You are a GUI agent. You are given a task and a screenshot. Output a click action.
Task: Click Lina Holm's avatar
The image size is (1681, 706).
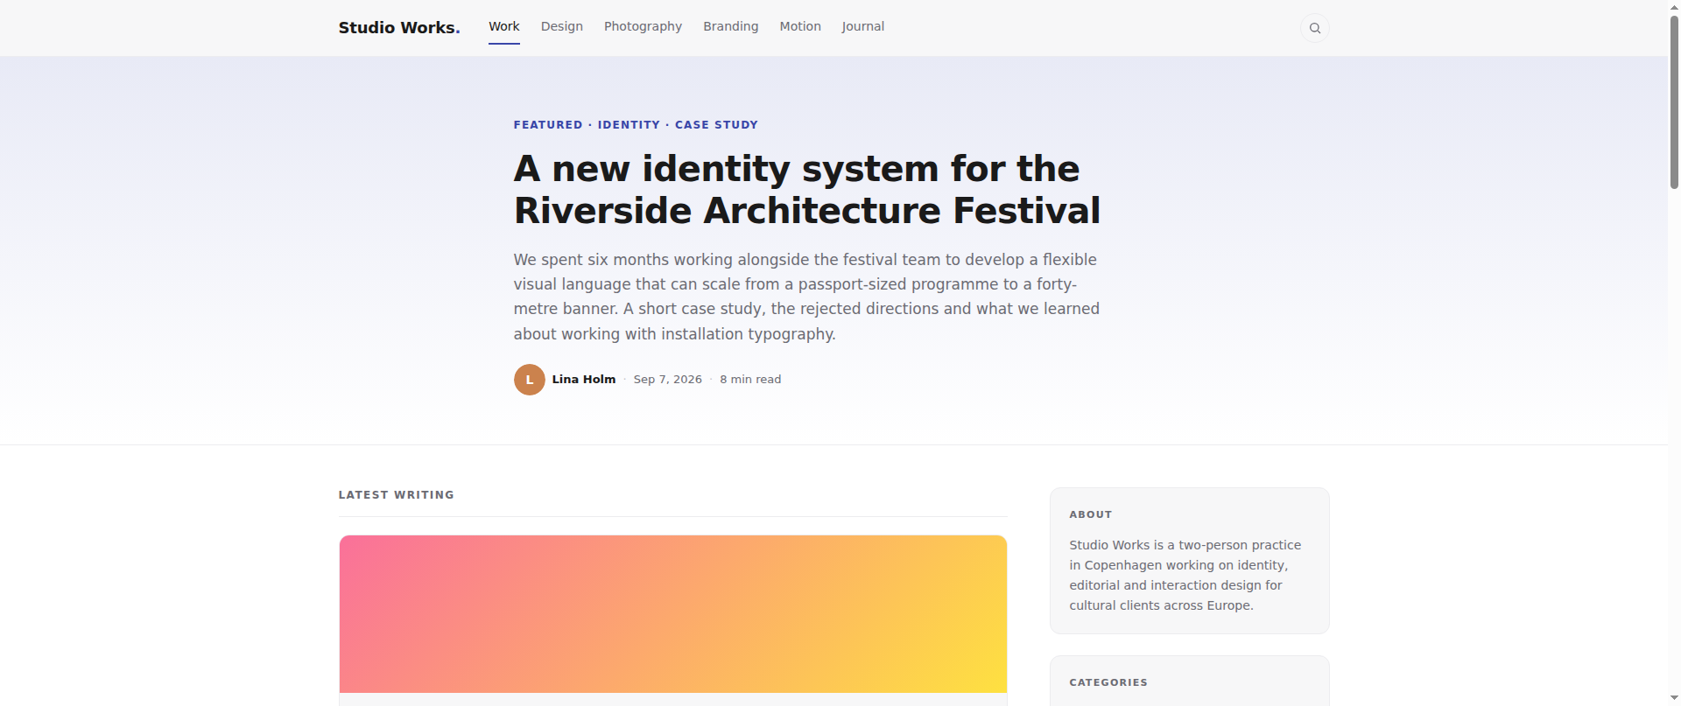coord(530,380)
